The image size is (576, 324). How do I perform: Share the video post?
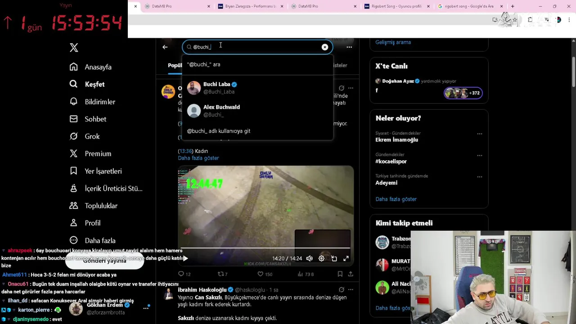(x=351, y=274)
